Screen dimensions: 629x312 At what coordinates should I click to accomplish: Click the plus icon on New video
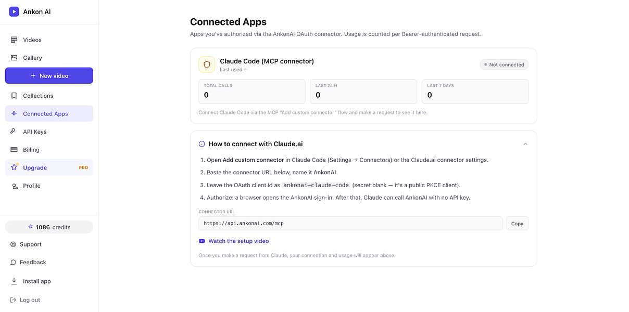(x=33, y=76)
